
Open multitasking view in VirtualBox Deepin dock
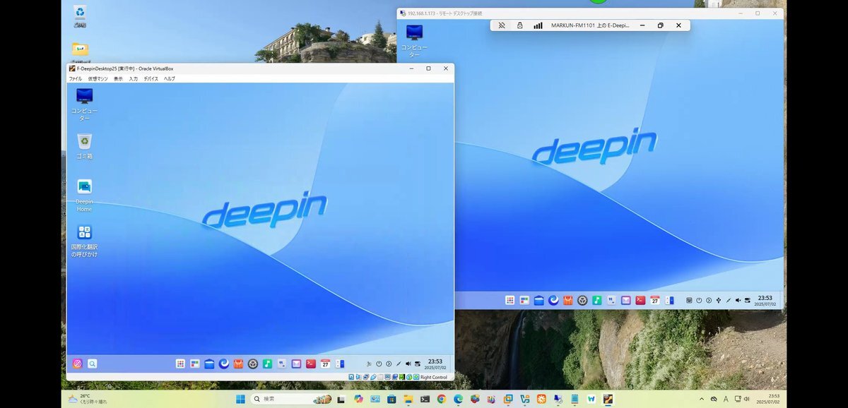tap(194, 364)
